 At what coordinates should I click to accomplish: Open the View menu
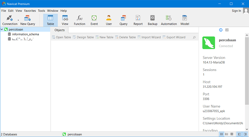(x=19, y=11)
